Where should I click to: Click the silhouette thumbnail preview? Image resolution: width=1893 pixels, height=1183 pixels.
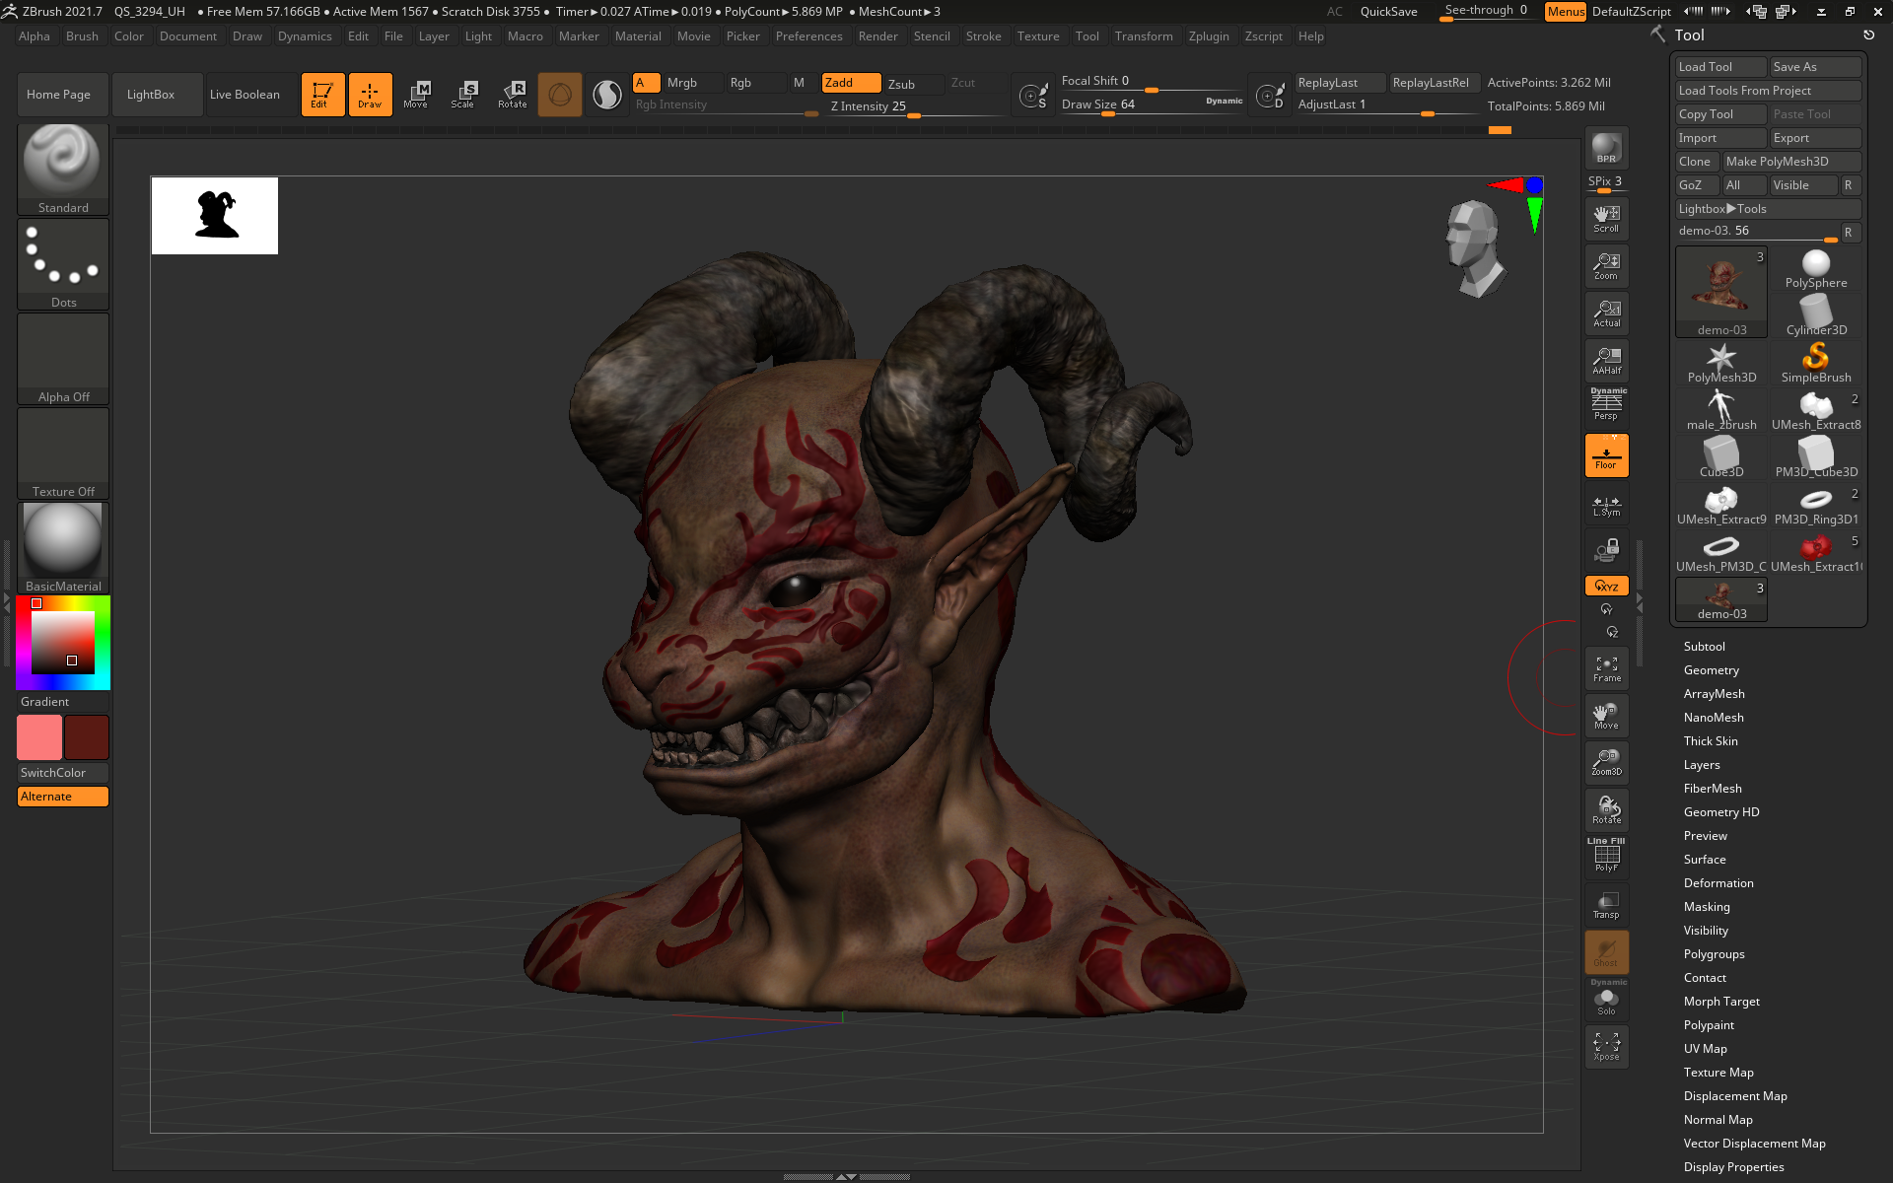(x=215, y=216)
